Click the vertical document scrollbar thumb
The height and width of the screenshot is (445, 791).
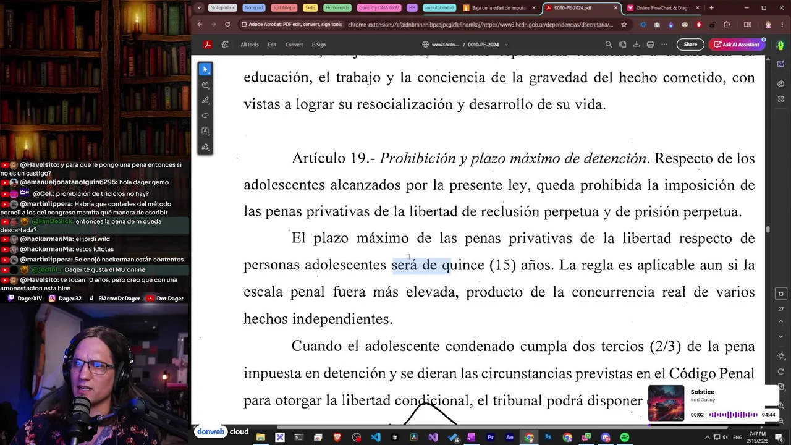click(x=768, y=230)
